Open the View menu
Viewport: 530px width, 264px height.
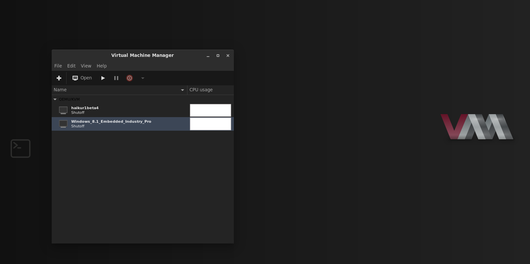86,66
